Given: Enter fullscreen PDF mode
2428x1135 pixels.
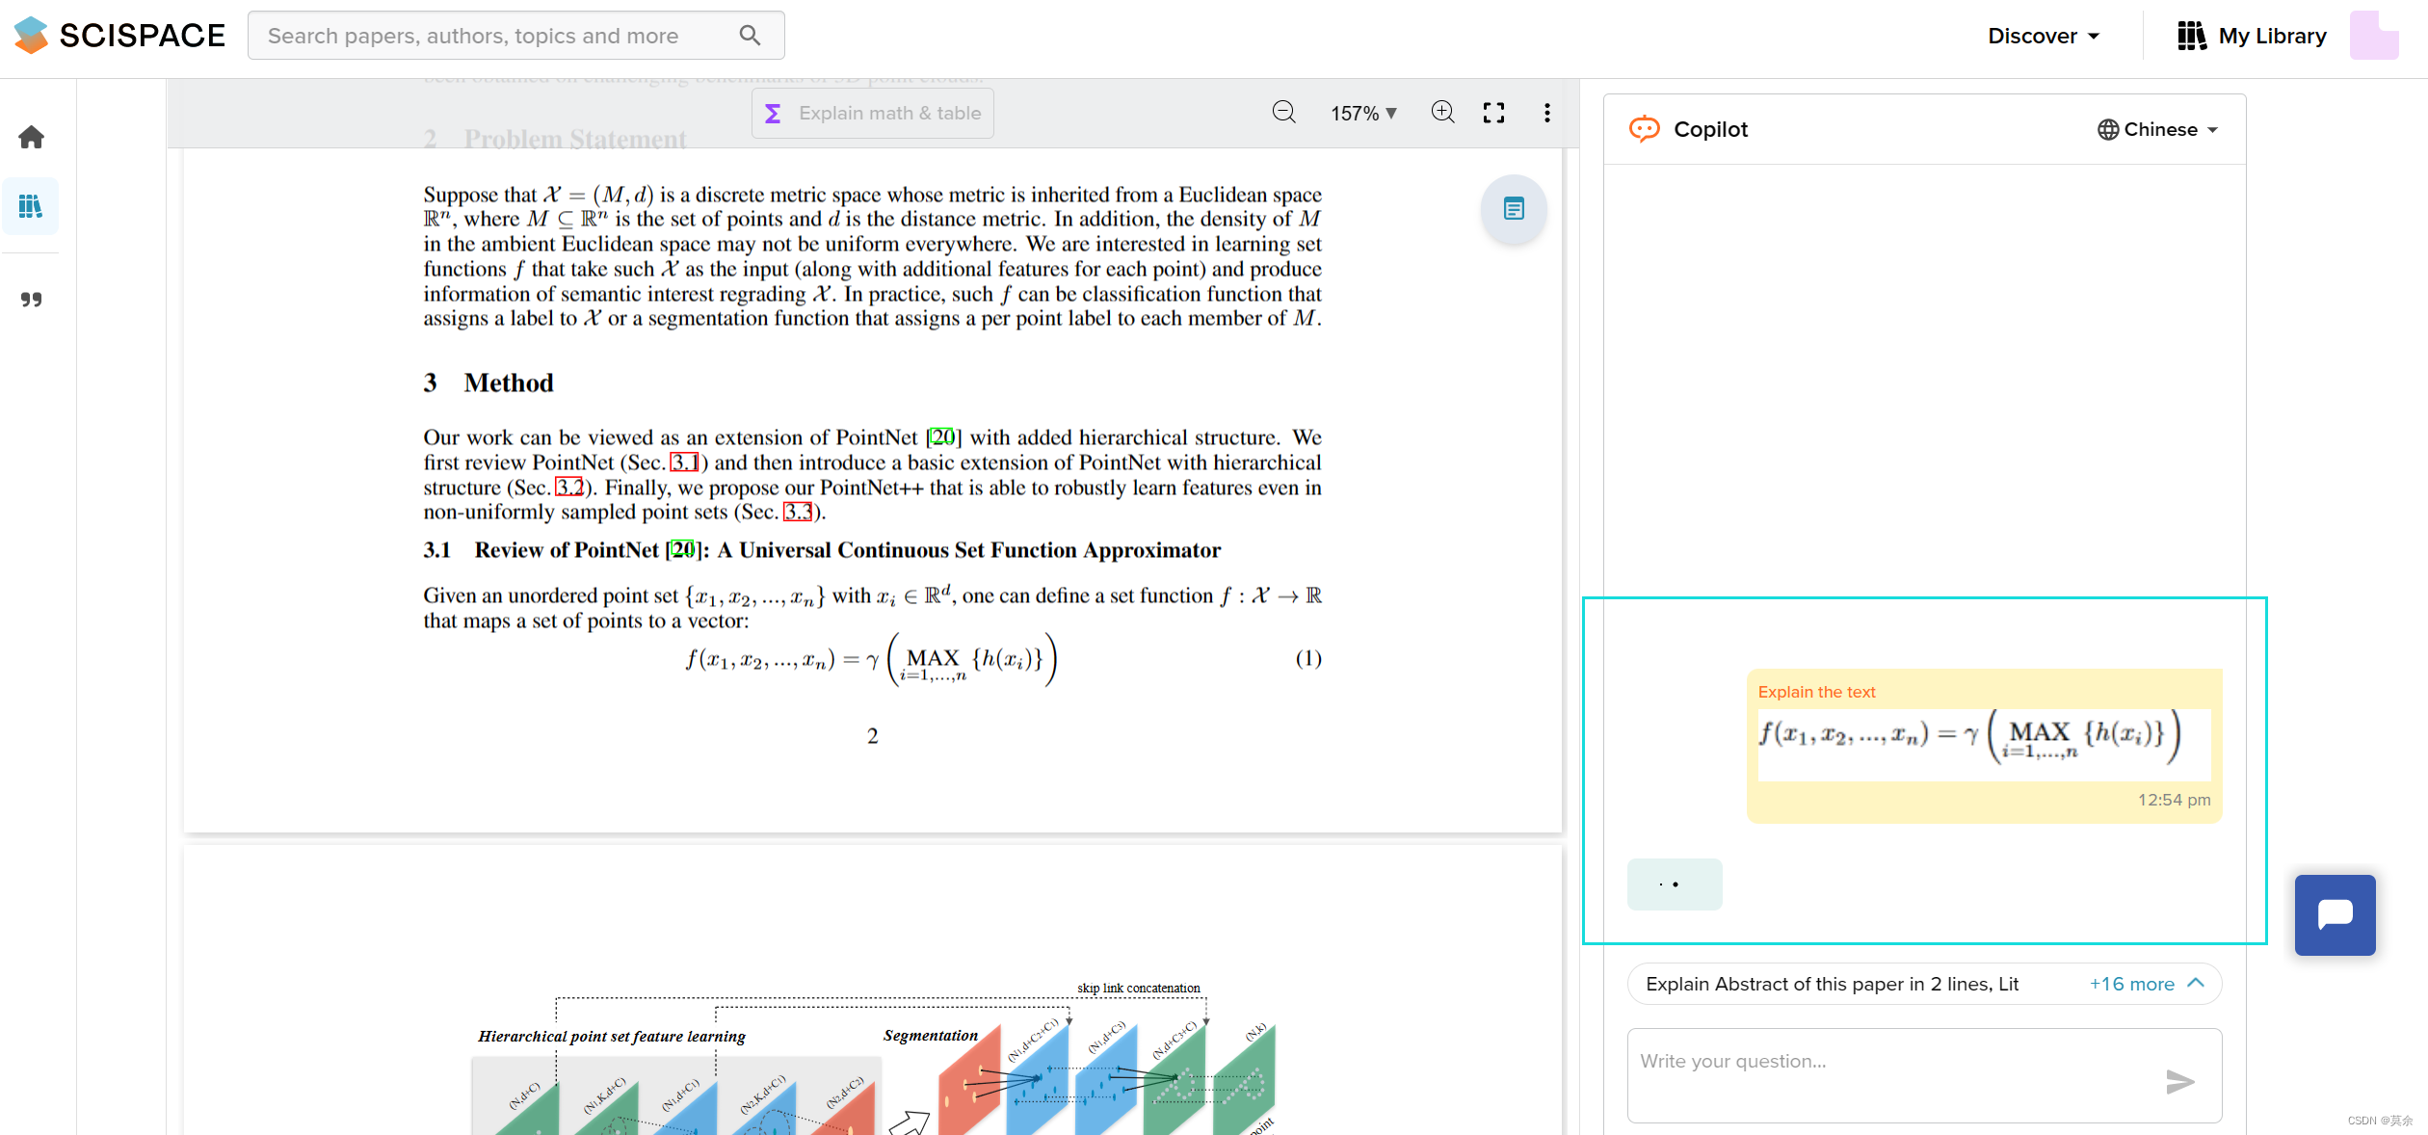Looking at the screenshot, I should 1493,113.
